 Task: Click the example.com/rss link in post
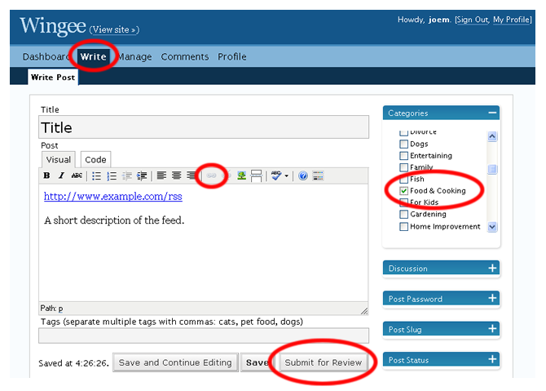click(112, 197)
